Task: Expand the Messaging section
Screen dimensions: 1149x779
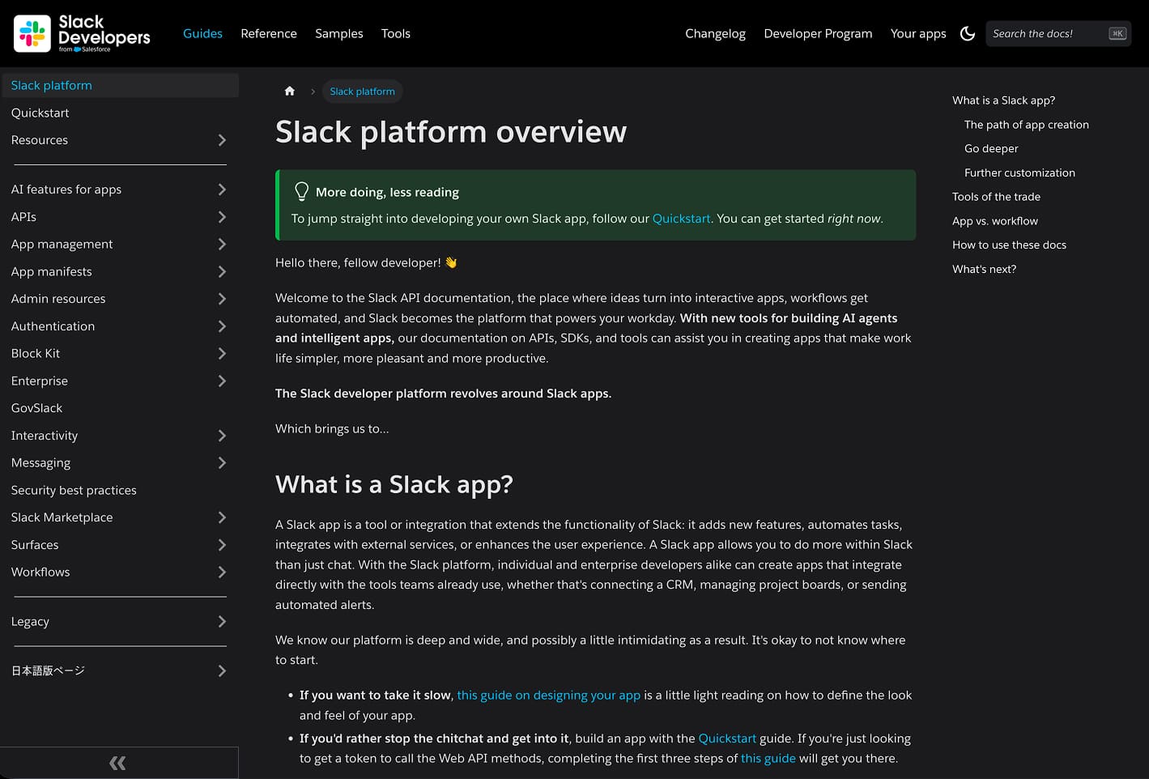Action: tap(222, 462)
